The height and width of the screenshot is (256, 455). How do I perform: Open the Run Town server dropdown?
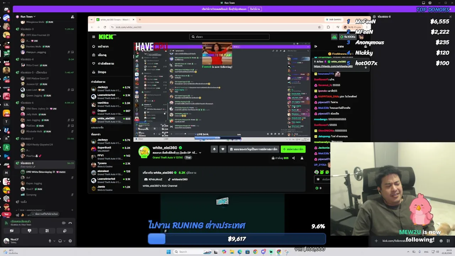[28, 17]
